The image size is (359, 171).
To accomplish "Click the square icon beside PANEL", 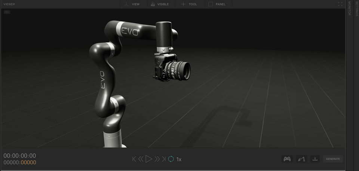I will pos(211,4).
